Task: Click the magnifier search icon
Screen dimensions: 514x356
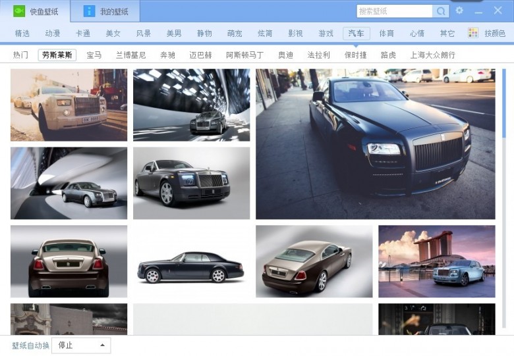Action: pyautogui.click(x=441, y=11)
